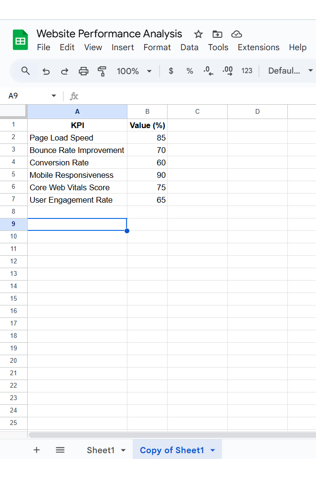Open the Insert menu
The image size is (316, 478).
click(x=123, y=47)
